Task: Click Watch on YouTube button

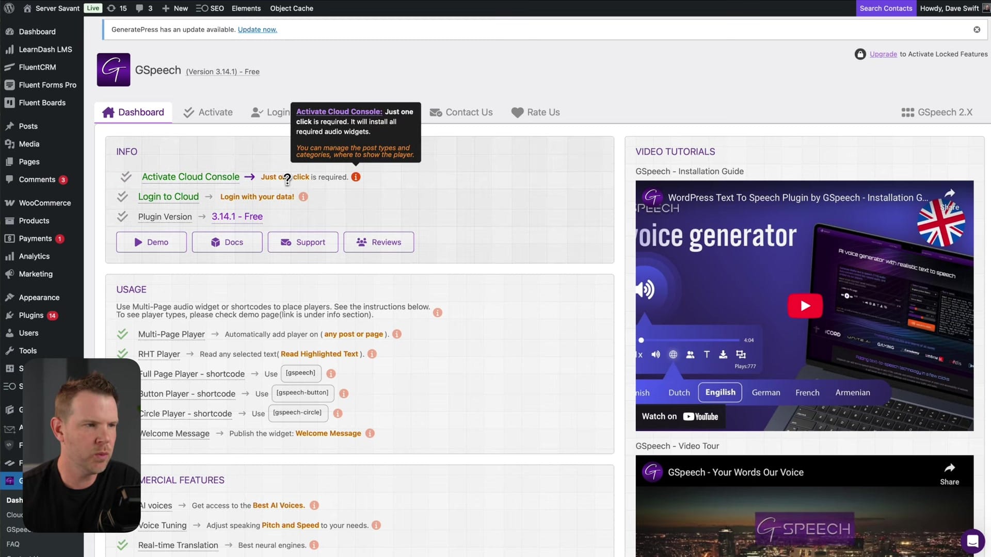Action: pos(680,417)
